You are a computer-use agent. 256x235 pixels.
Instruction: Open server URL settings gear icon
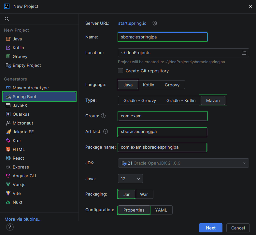[155, 23]
